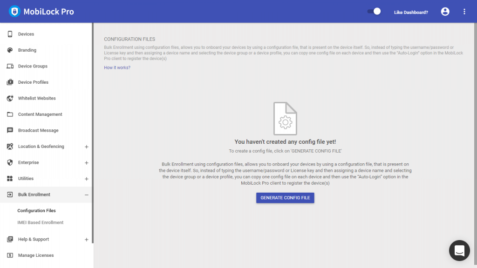477x268 pixels.
Task: Click the MobiLock Pro shield logo
Action: (14, 12)
